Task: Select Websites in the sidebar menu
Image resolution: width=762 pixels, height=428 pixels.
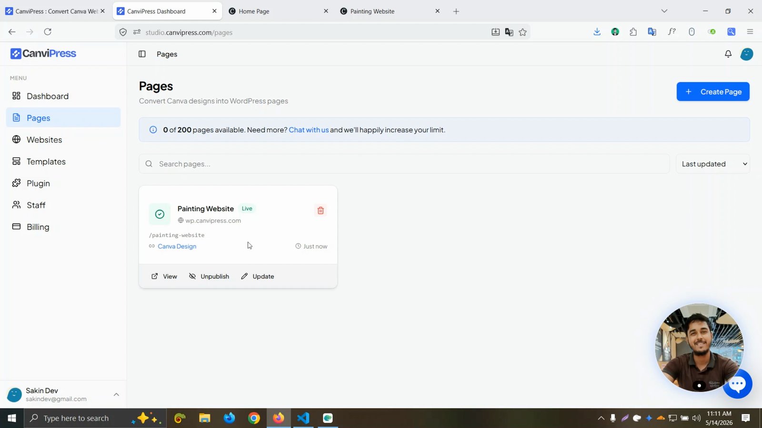Action: 63,139
